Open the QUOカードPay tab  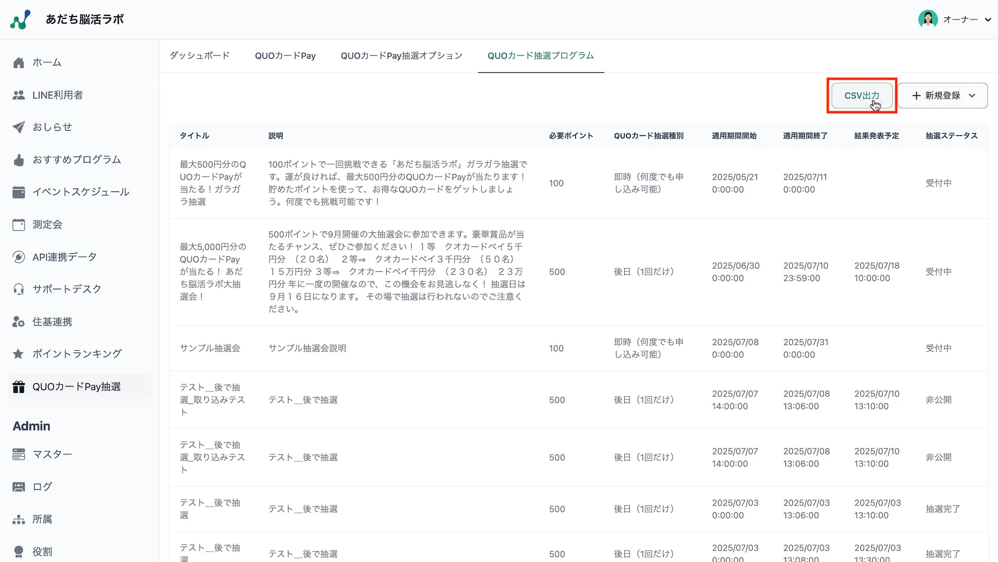point(285,56)
